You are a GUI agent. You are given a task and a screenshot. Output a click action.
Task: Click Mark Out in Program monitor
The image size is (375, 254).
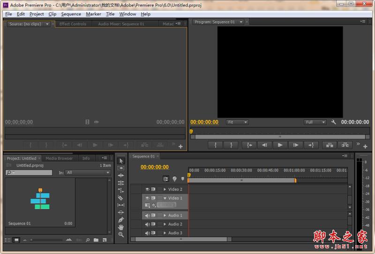(x=231, y=145)
